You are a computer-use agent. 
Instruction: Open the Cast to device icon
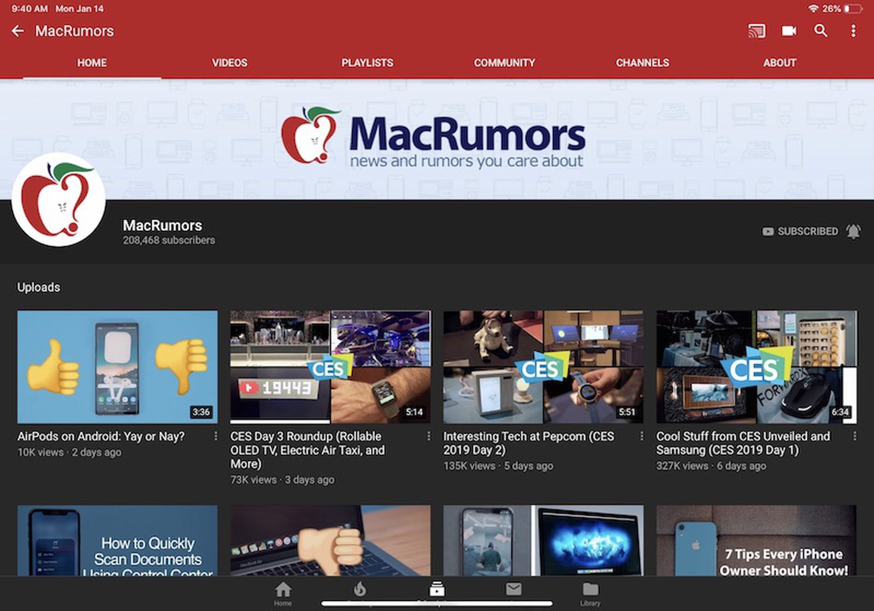tap(757, 31)
